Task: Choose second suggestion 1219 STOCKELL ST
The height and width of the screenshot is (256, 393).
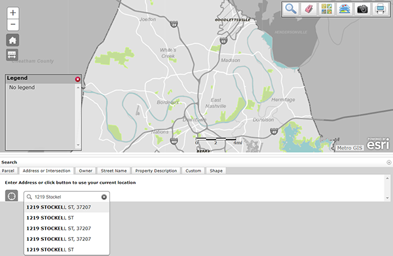Action: pos(67,218)
